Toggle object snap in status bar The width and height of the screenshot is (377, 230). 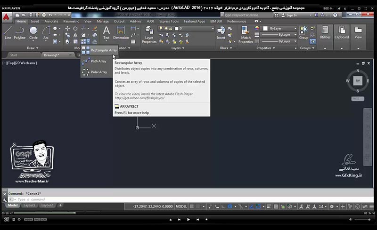click(258, 206)
